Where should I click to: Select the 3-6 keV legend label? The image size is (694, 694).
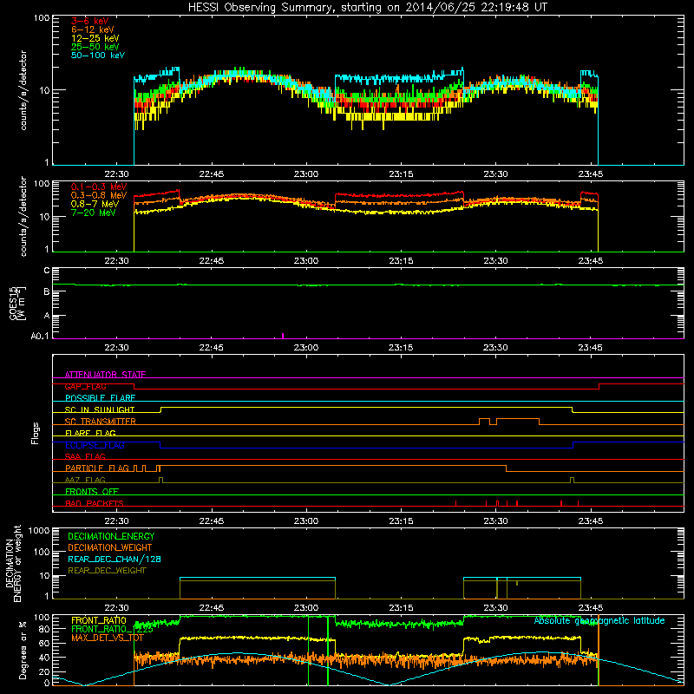click(x=89, y=21)
